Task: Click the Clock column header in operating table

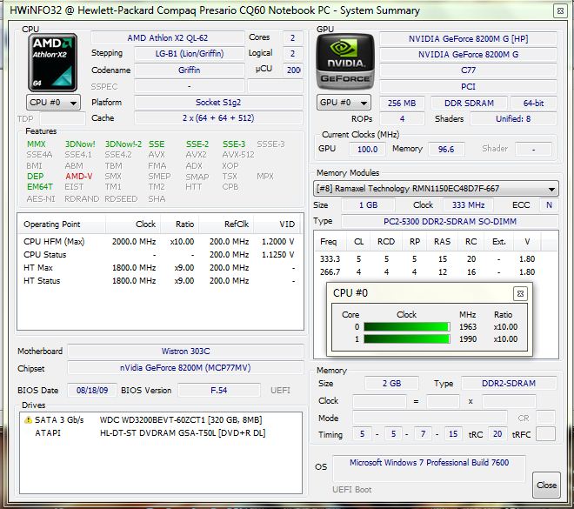Action: [x=134, y=224]
